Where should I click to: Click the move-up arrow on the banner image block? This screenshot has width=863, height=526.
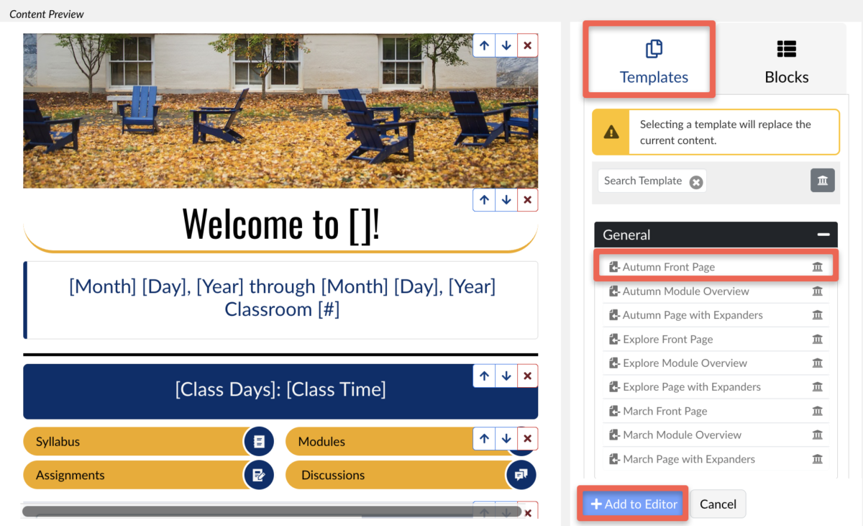click(484, 45)
